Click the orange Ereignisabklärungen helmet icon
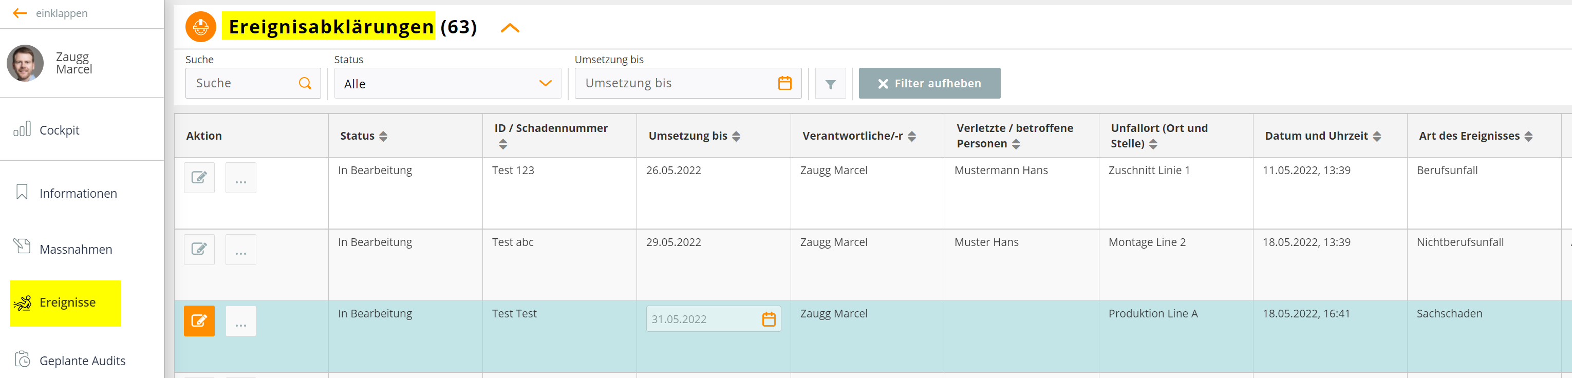1572x378 pixels. (x=201, y=27)
